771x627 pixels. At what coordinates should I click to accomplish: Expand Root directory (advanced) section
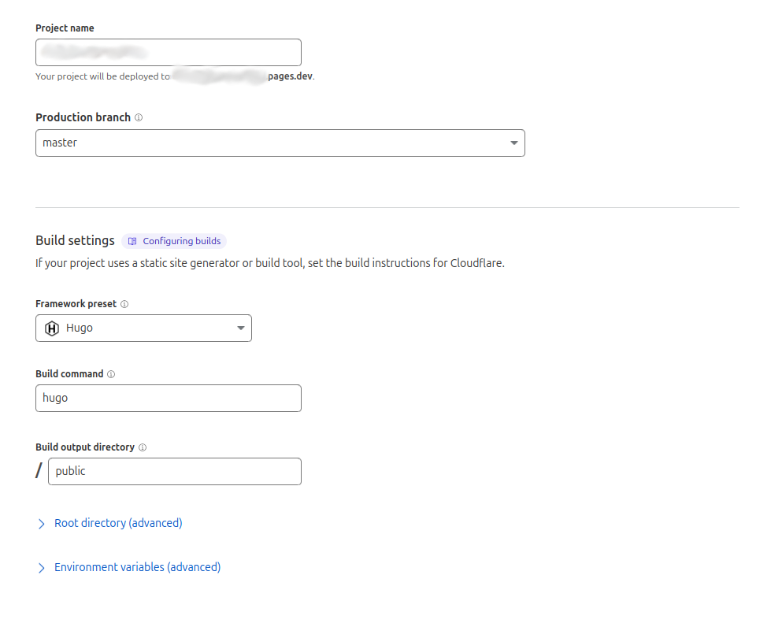(x=118, y=523)
